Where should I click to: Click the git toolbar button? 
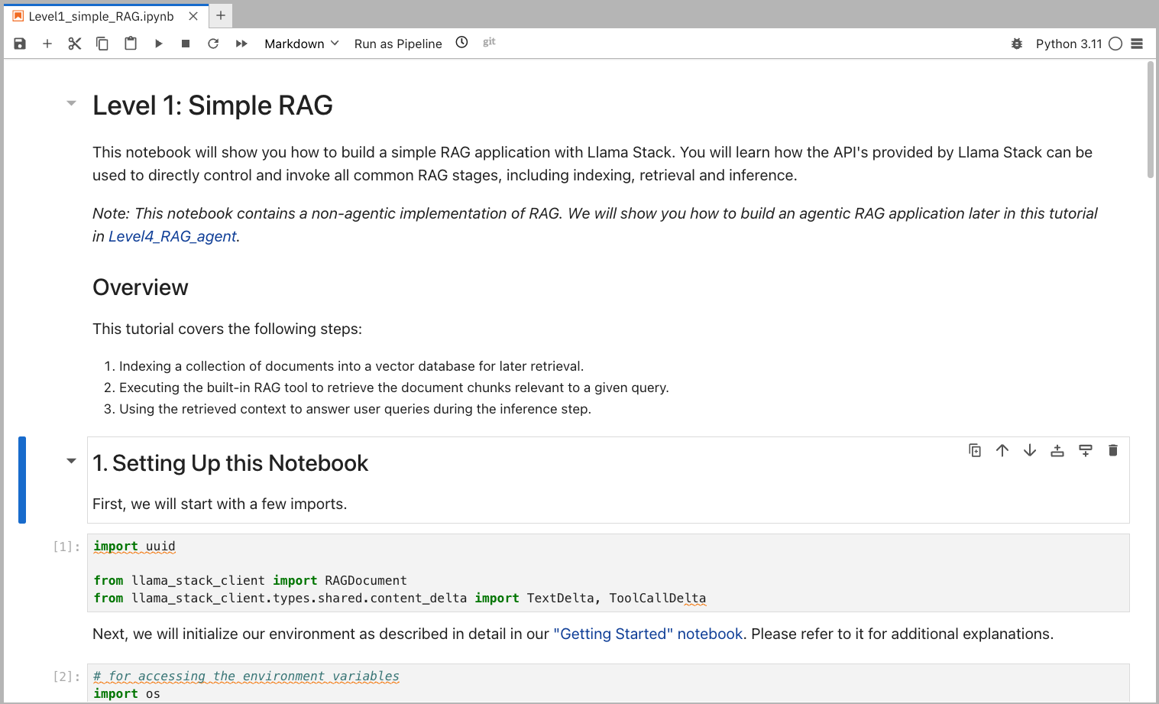click(489, 42)
